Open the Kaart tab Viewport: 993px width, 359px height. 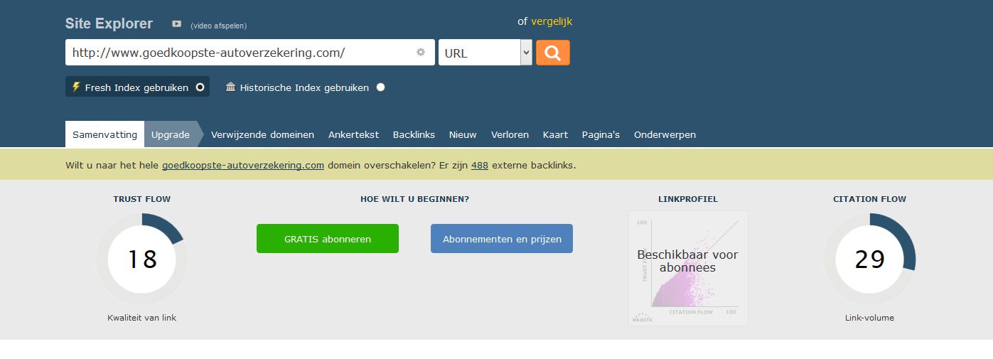point(555,134)
